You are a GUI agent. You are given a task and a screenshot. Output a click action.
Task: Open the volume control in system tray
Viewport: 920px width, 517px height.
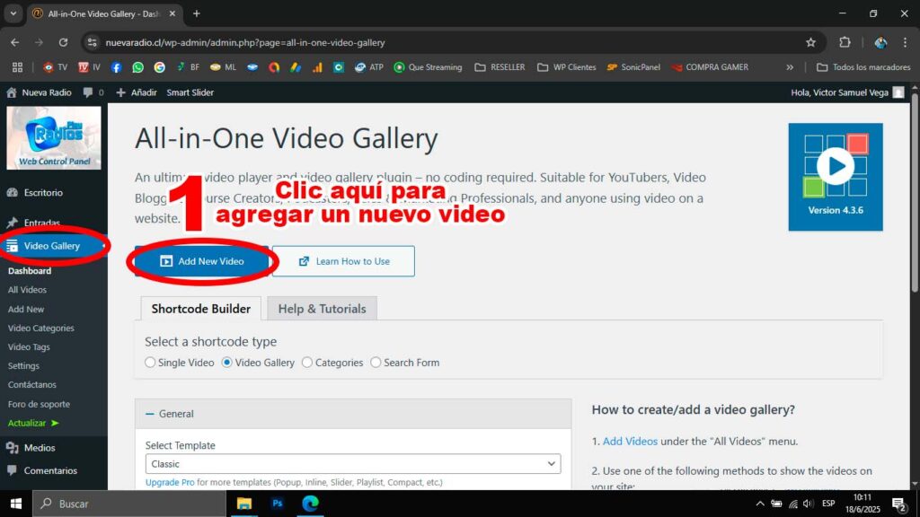tap(808, 504)
